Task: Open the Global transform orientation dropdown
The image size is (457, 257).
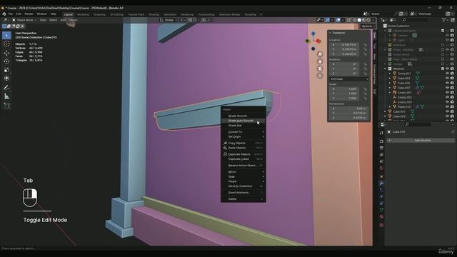Action: [169, 20]
